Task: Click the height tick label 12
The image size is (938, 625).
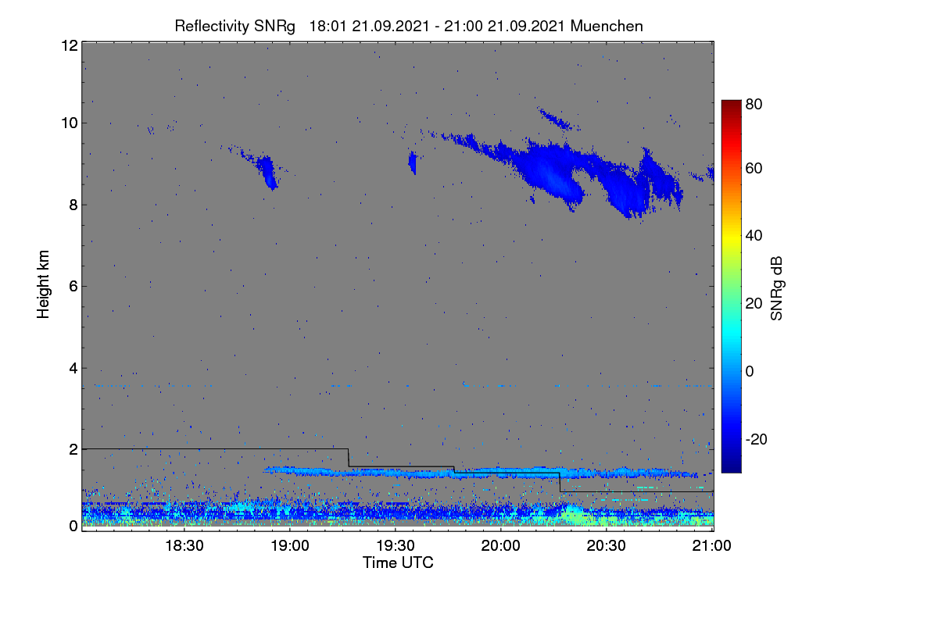Action: (x=69, y=45)
